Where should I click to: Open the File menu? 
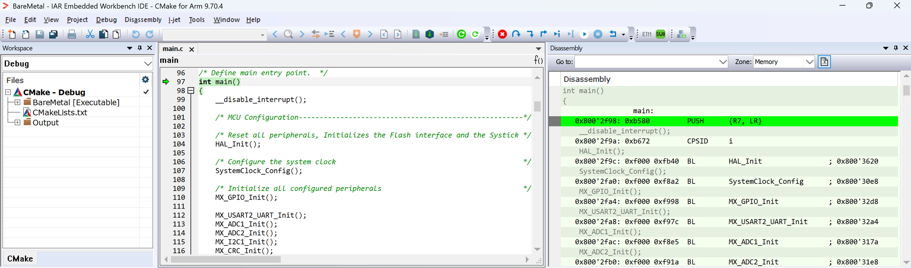[10, 20]
